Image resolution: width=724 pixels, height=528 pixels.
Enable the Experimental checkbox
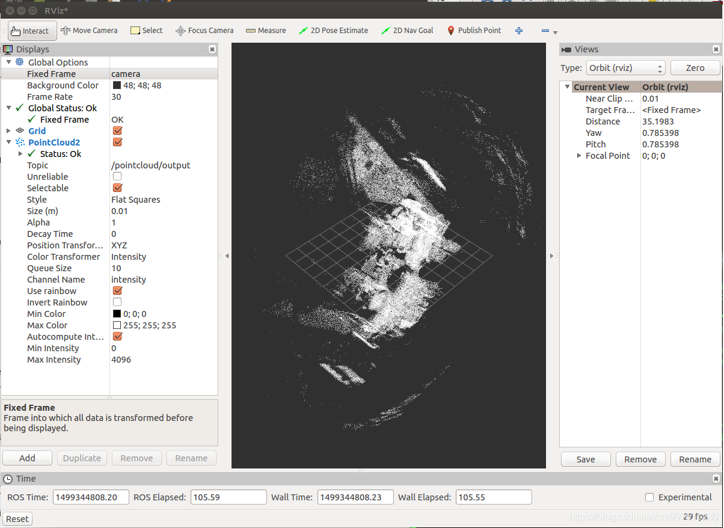pos(649,497)
